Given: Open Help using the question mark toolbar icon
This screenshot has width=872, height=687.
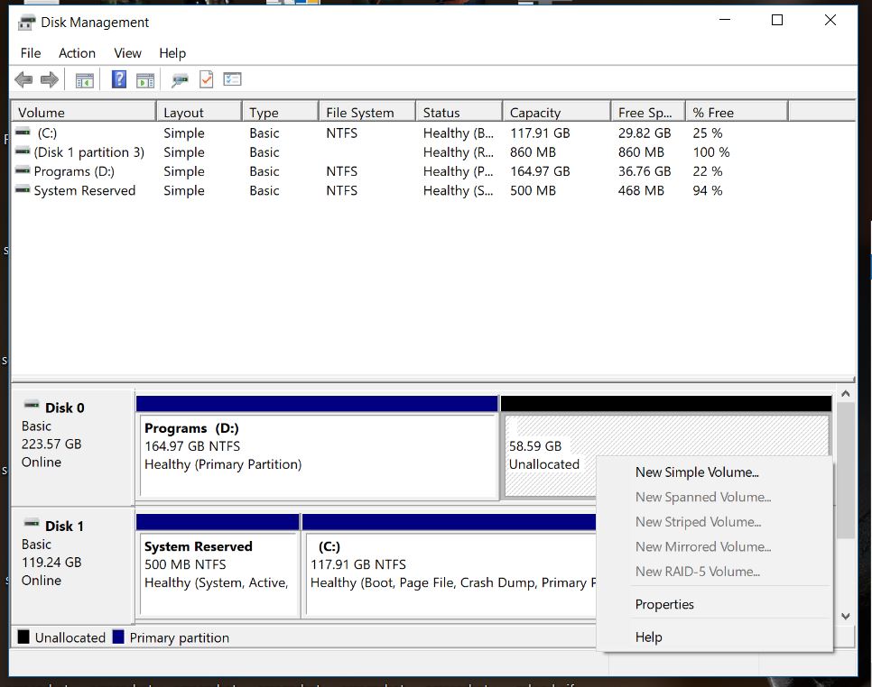Looking at the screenshot, I should (118, 79).
